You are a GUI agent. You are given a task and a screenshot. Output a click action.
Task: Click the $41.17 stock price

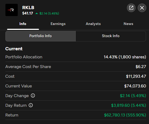pyautogui.click(x=27, y=13)
